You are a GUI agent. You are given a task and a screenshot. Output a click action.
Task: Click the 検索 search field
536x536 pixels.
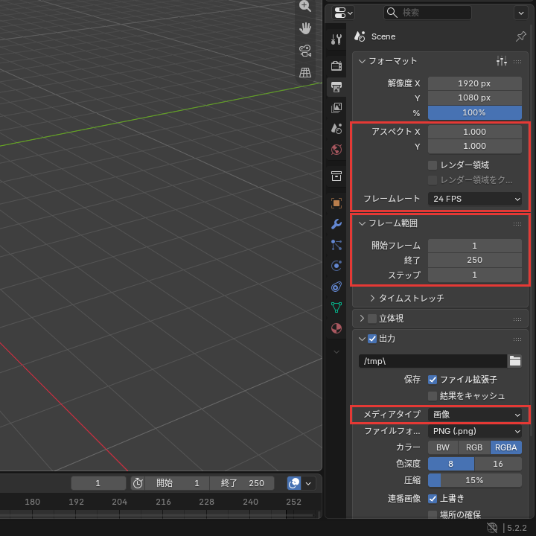[427, 13]
